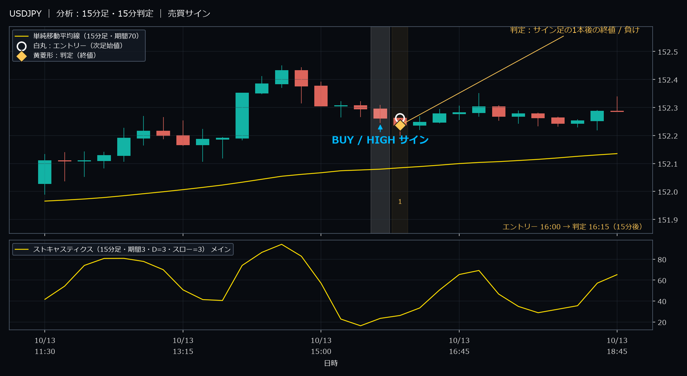Click the 判定：サイン足の1本後の終値 / 負け annotation
Screen dimensions: 687x376
coord(575,30)
